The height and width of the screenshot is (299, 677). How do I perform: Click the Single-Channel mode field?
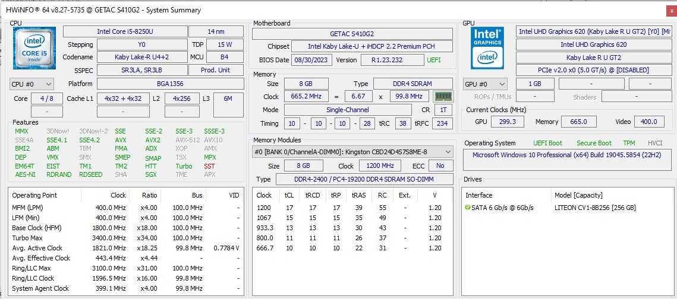[x=348, y=110]
